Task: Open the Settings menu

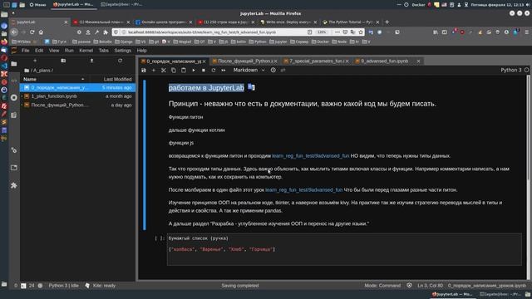Action: click(x=122, y=51)
